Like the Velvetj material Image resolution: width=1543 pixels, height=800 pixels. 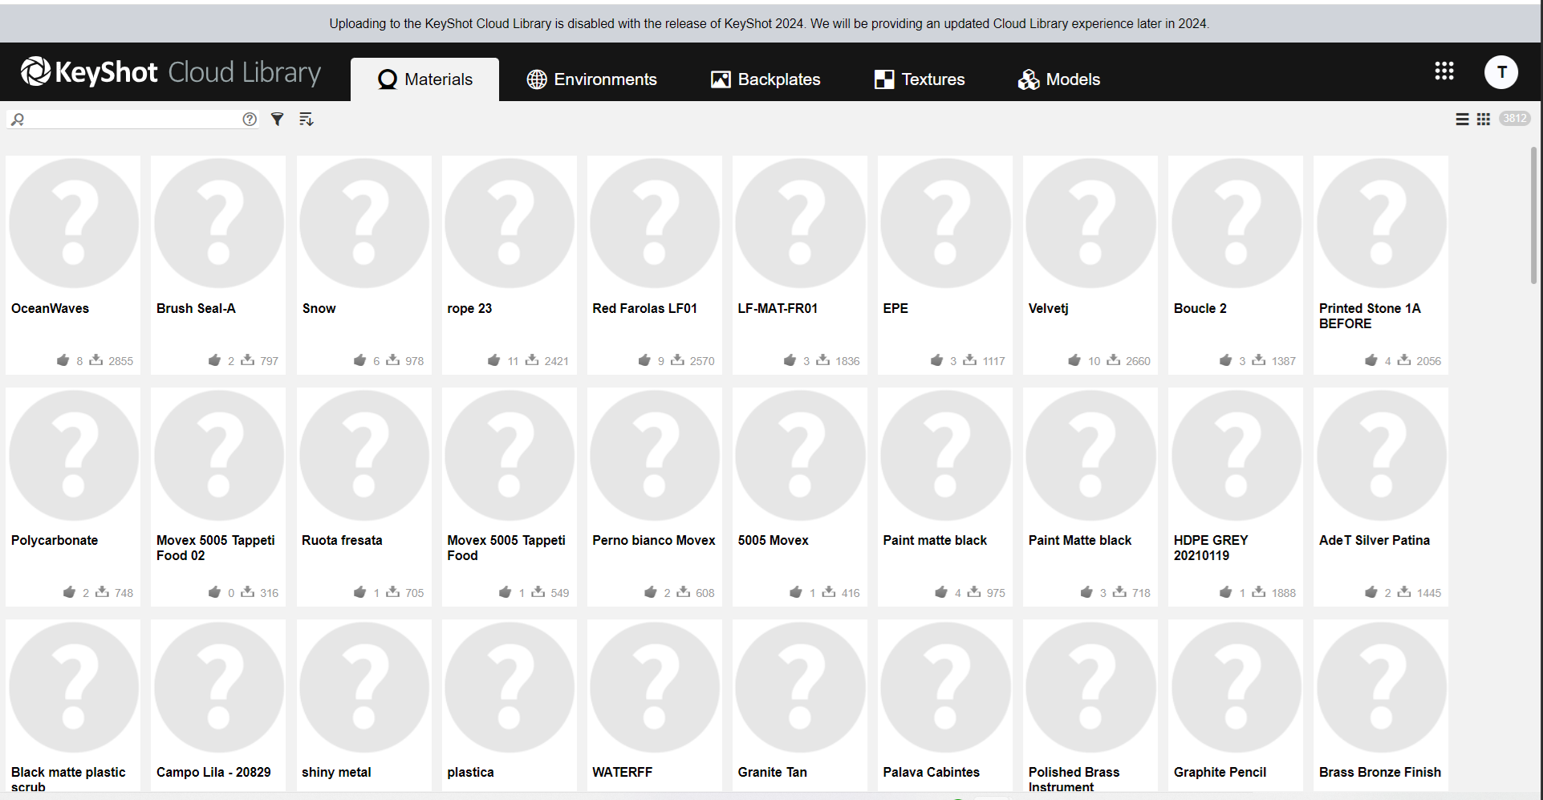tap(1074, 360)
